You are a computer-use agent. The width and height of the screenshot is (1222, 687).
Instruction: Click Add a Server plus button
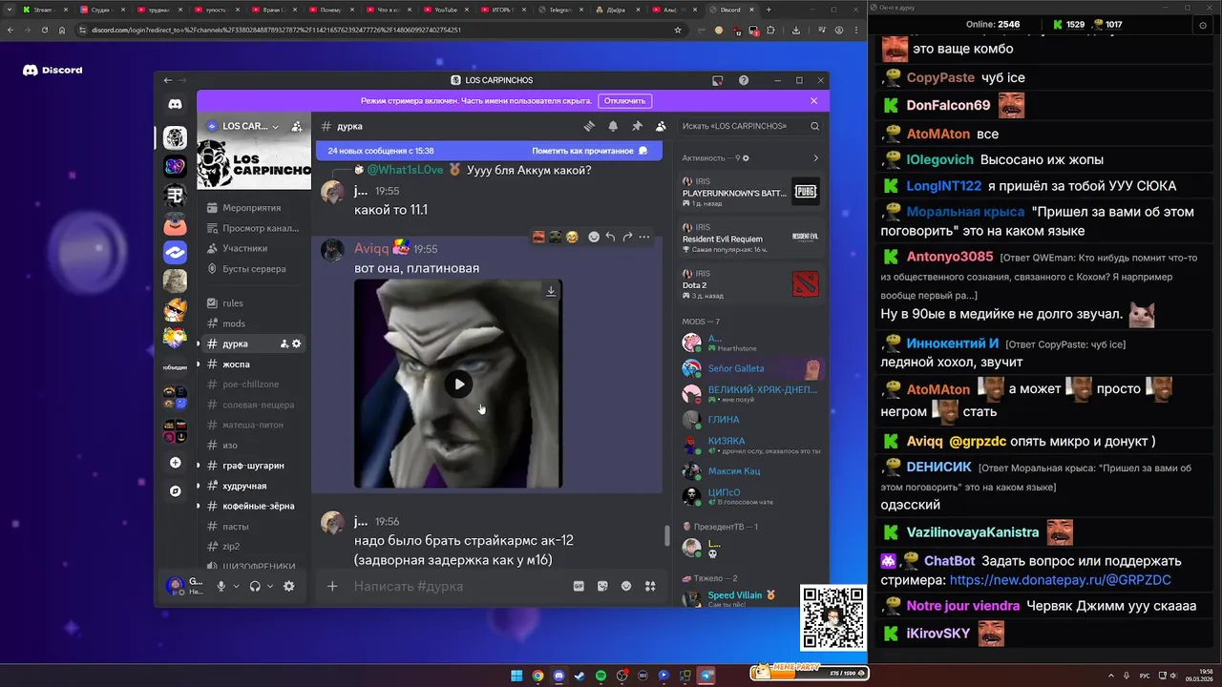[x=175, y=463]
